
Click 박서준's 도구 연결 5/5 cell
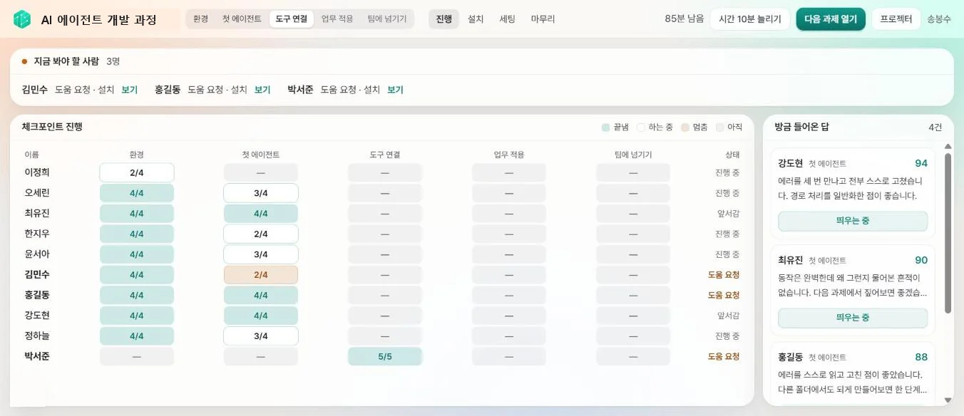coord(385,356)
